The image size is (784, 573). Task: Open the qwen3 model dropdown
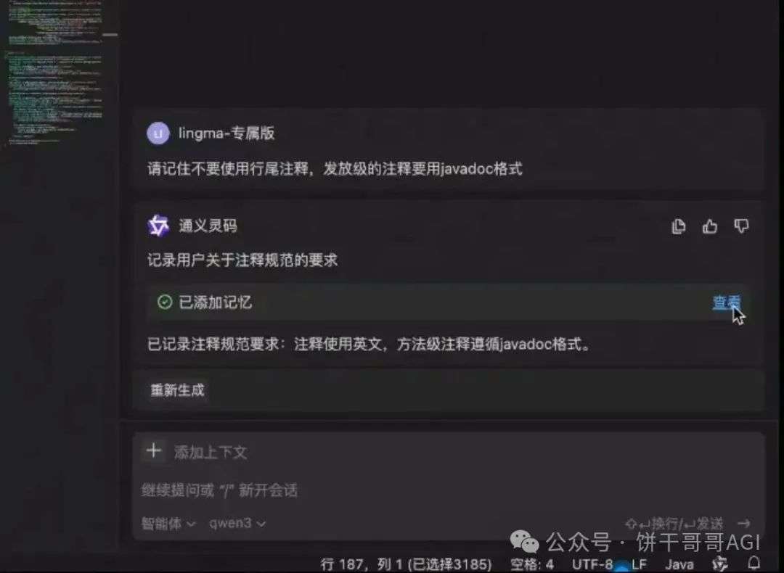(237, 523)
